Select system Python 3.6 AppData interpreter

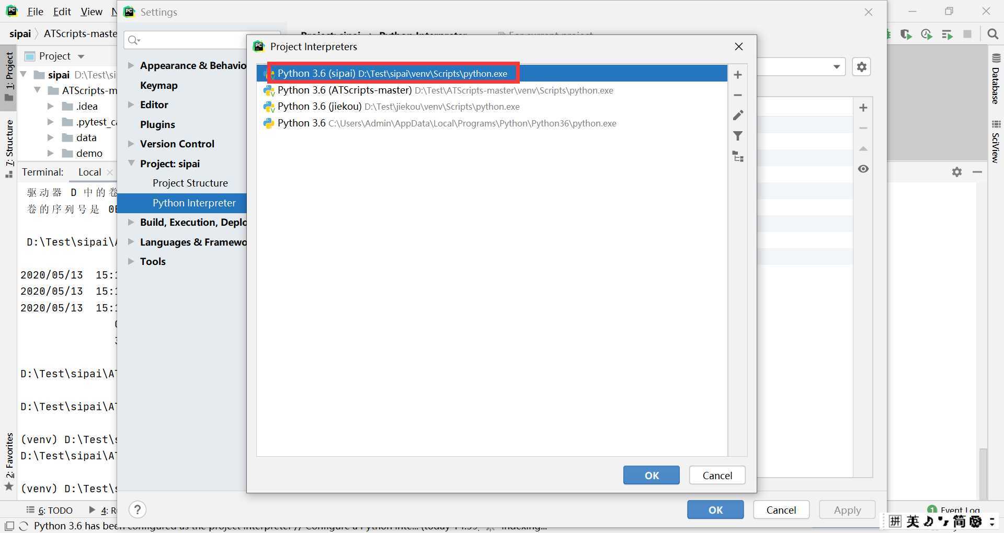[492, 123]
